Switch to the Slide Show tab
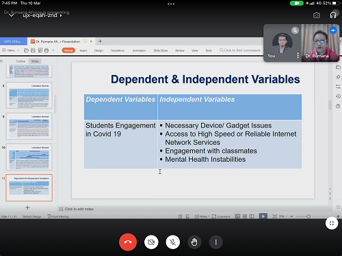This screenshot has width=342, height=256. click(161, 51)
